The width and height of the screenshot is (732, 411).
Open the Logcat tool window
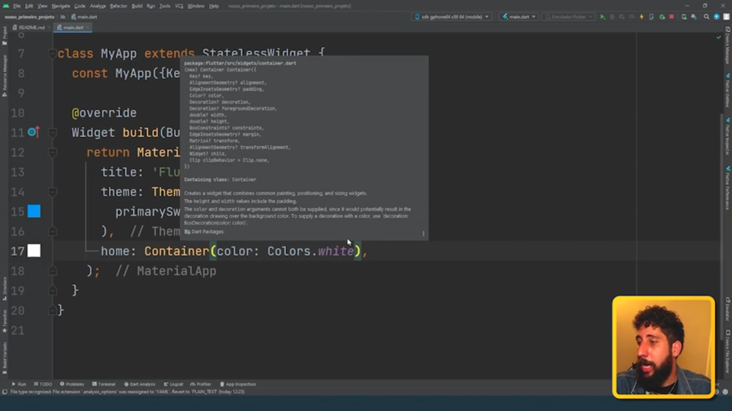[173, 384]
